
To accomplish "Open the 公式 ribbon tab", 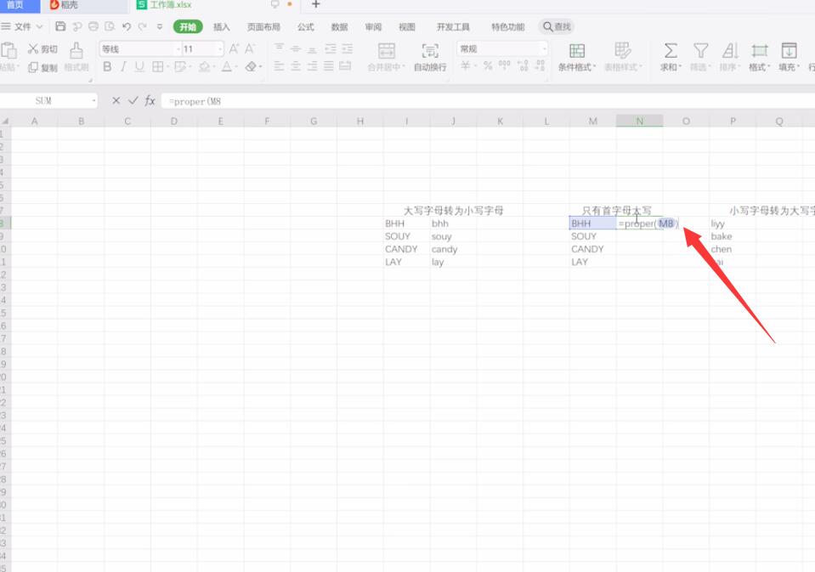I will click(x=306, y=26).
